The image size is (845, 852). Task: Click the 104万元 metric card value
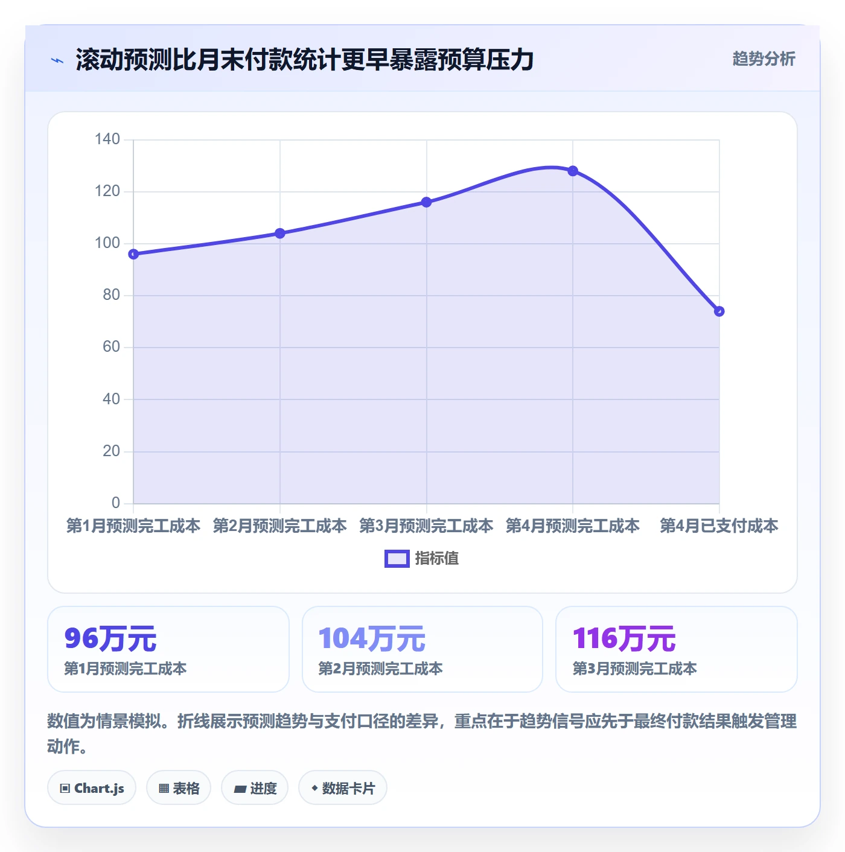[x=372, y=638]
